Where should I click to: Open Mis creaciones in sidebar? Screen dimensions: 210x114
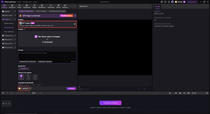click(9, 32)
